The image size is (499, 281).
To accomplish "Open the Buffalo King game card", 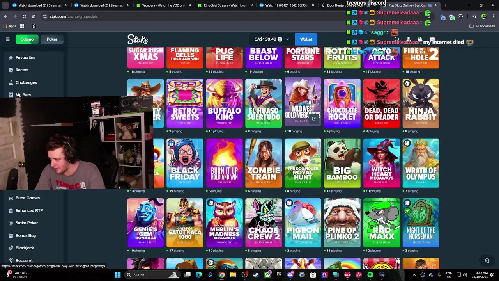I will 224,103.
